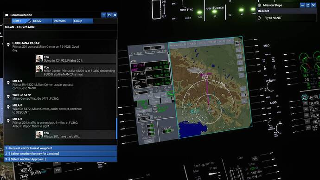
Task: Select the 111.10 NAV frequency
Action: click(x=314, y=109)
